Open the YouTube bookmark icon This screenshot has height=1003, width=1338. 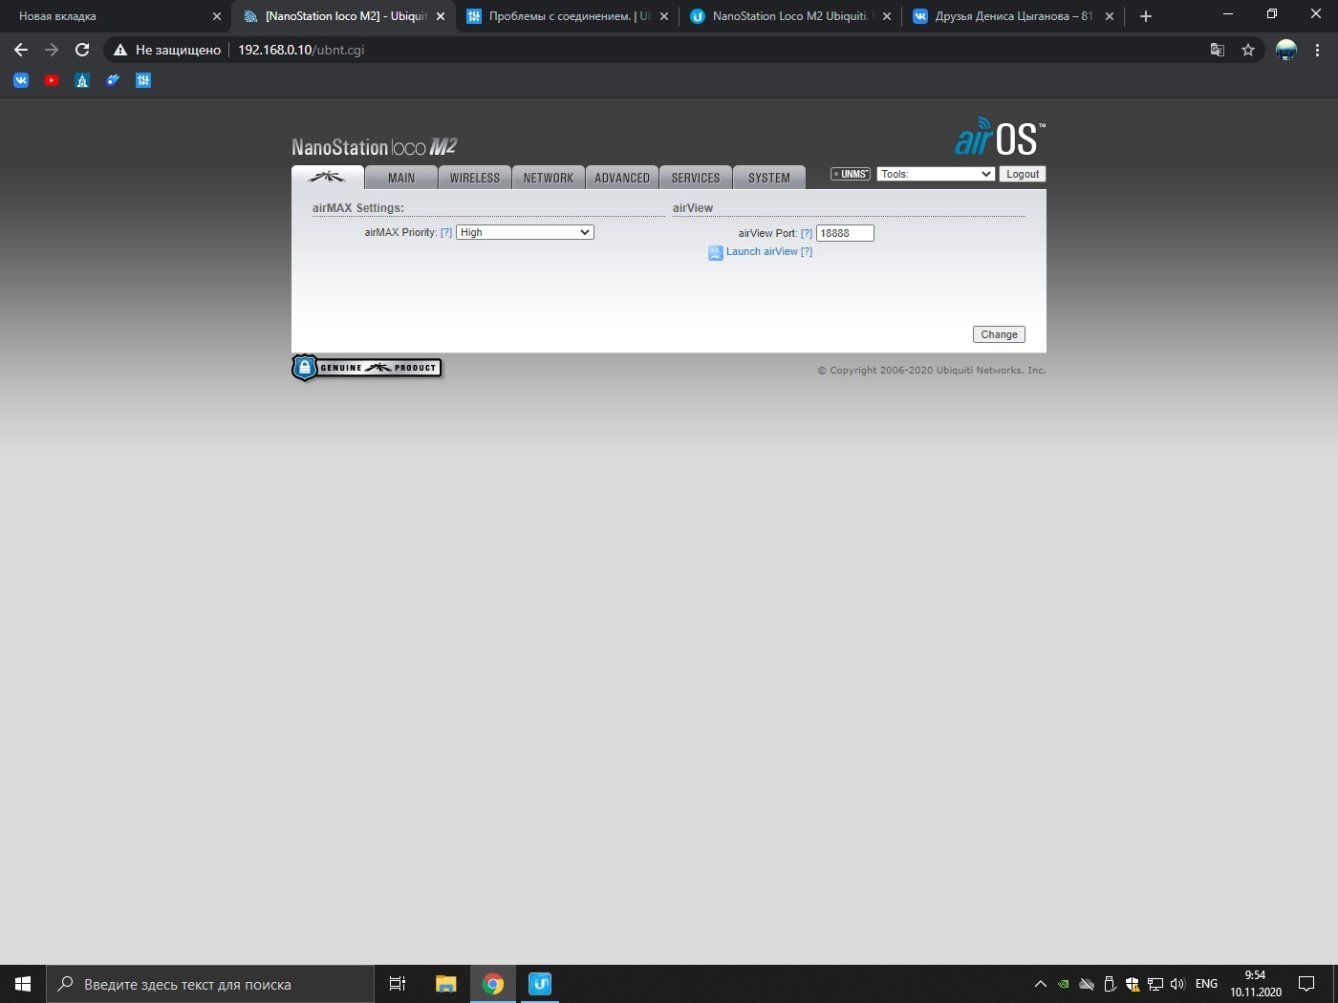point(52,80)
